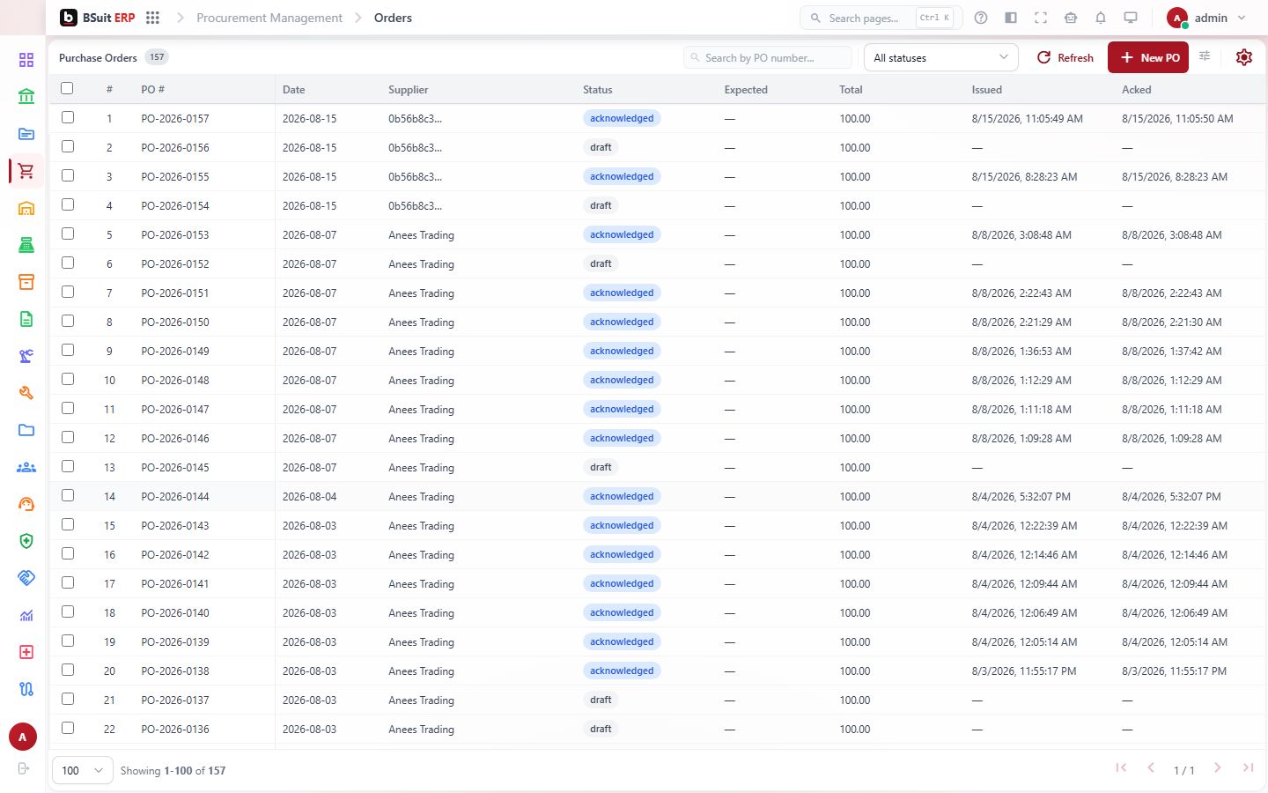Click the 157 count badge beside Purchase Orders
This screenshot has width=1268, height=793.
pos(157,57)
